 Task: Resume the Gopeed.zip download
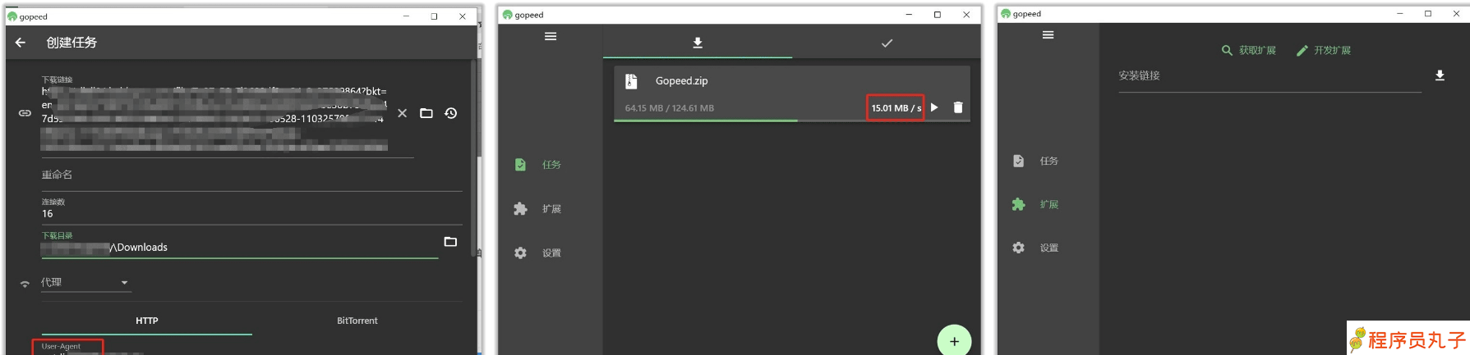tap(934, 107)
